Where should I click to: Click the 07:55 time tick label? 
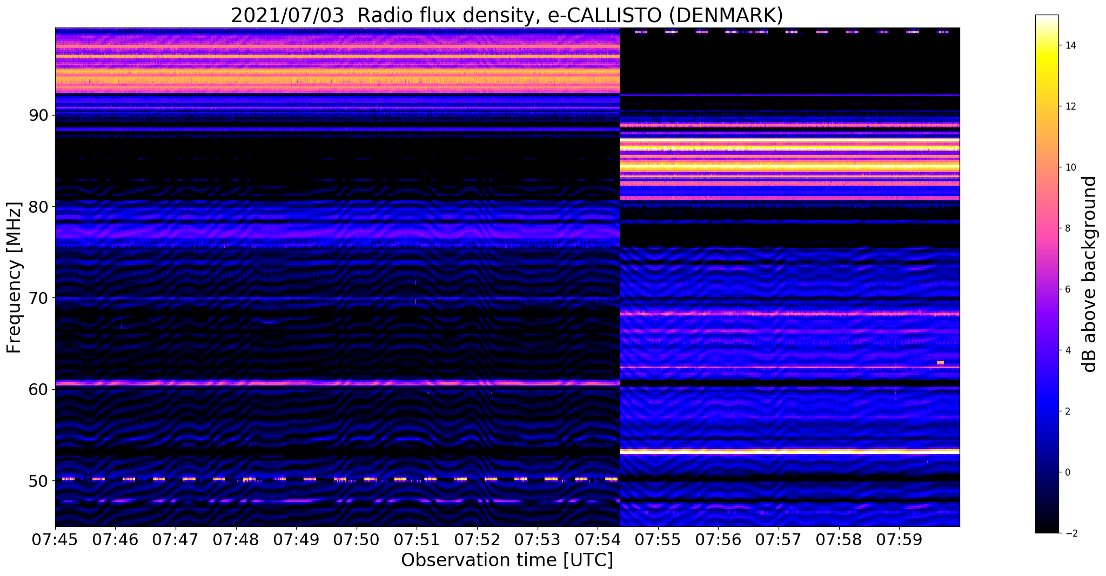658,539
